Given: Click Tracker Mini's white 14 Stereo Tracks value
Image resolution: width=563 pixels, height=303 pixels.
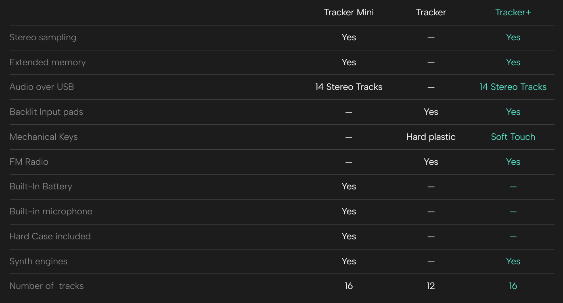Looking at the screenshot, I should 349,87.
